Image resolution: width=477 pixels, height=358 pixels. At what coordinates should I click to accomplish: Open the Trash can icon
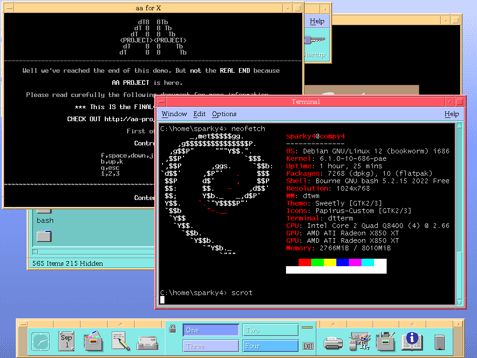tap(439, 343)
